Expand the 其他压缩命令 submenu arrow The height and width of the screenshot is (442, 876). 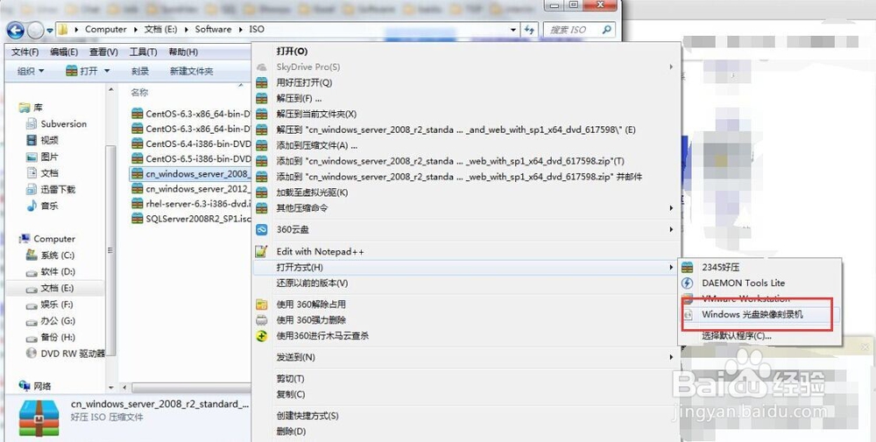(671, 208)
